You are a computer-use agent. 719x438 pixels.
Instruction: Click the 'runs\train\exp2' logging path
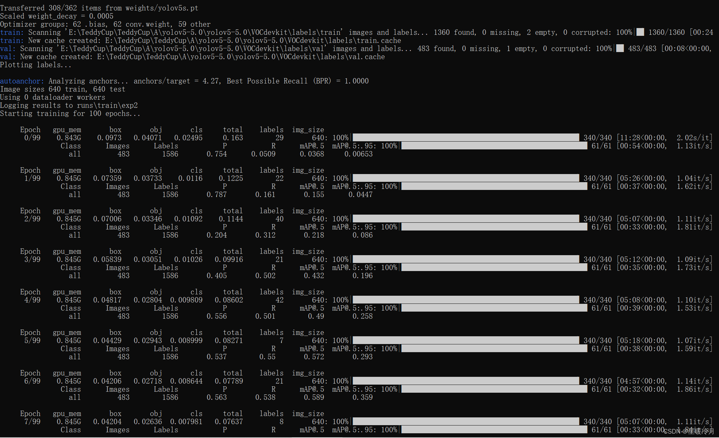(107, 105)
